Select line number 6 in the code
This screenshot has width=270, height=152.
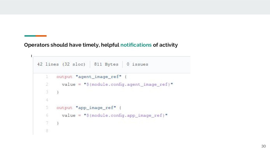pyautogui.click(x=47, y=116)
